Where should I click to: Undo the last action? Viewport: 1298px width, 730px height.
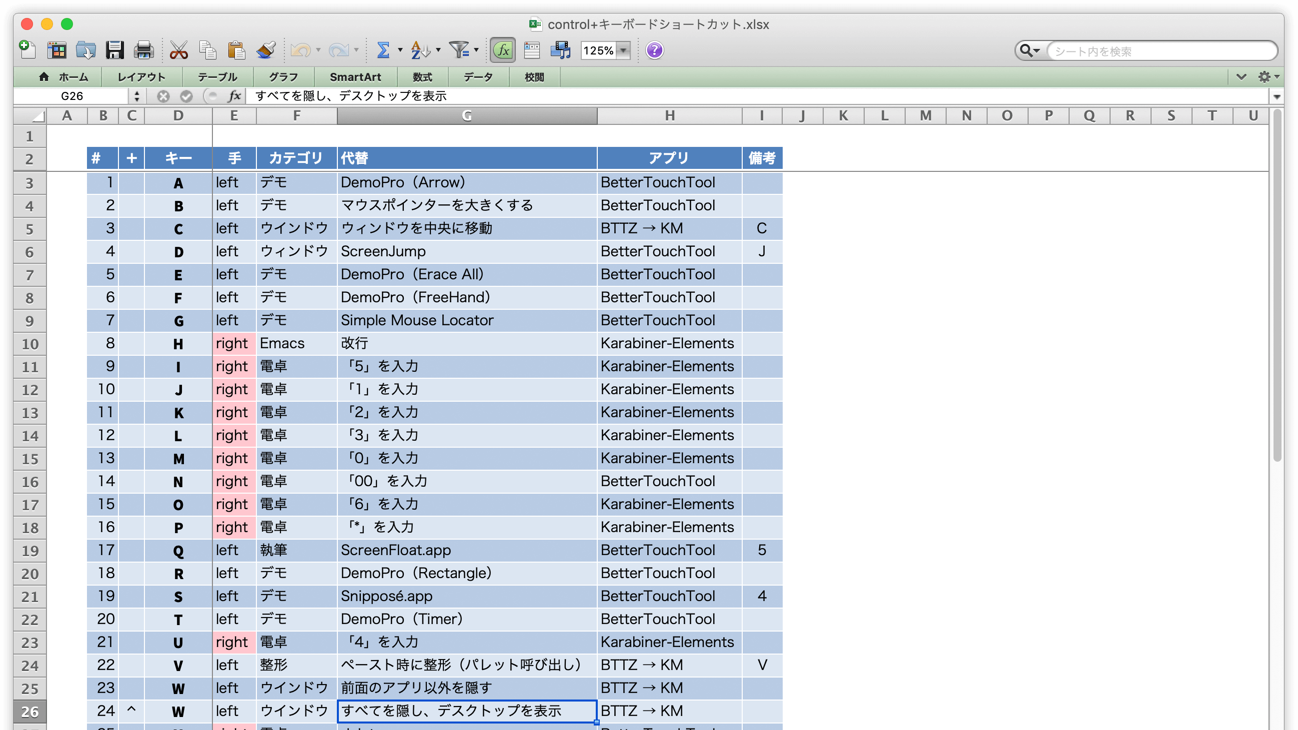pos(301,50)
